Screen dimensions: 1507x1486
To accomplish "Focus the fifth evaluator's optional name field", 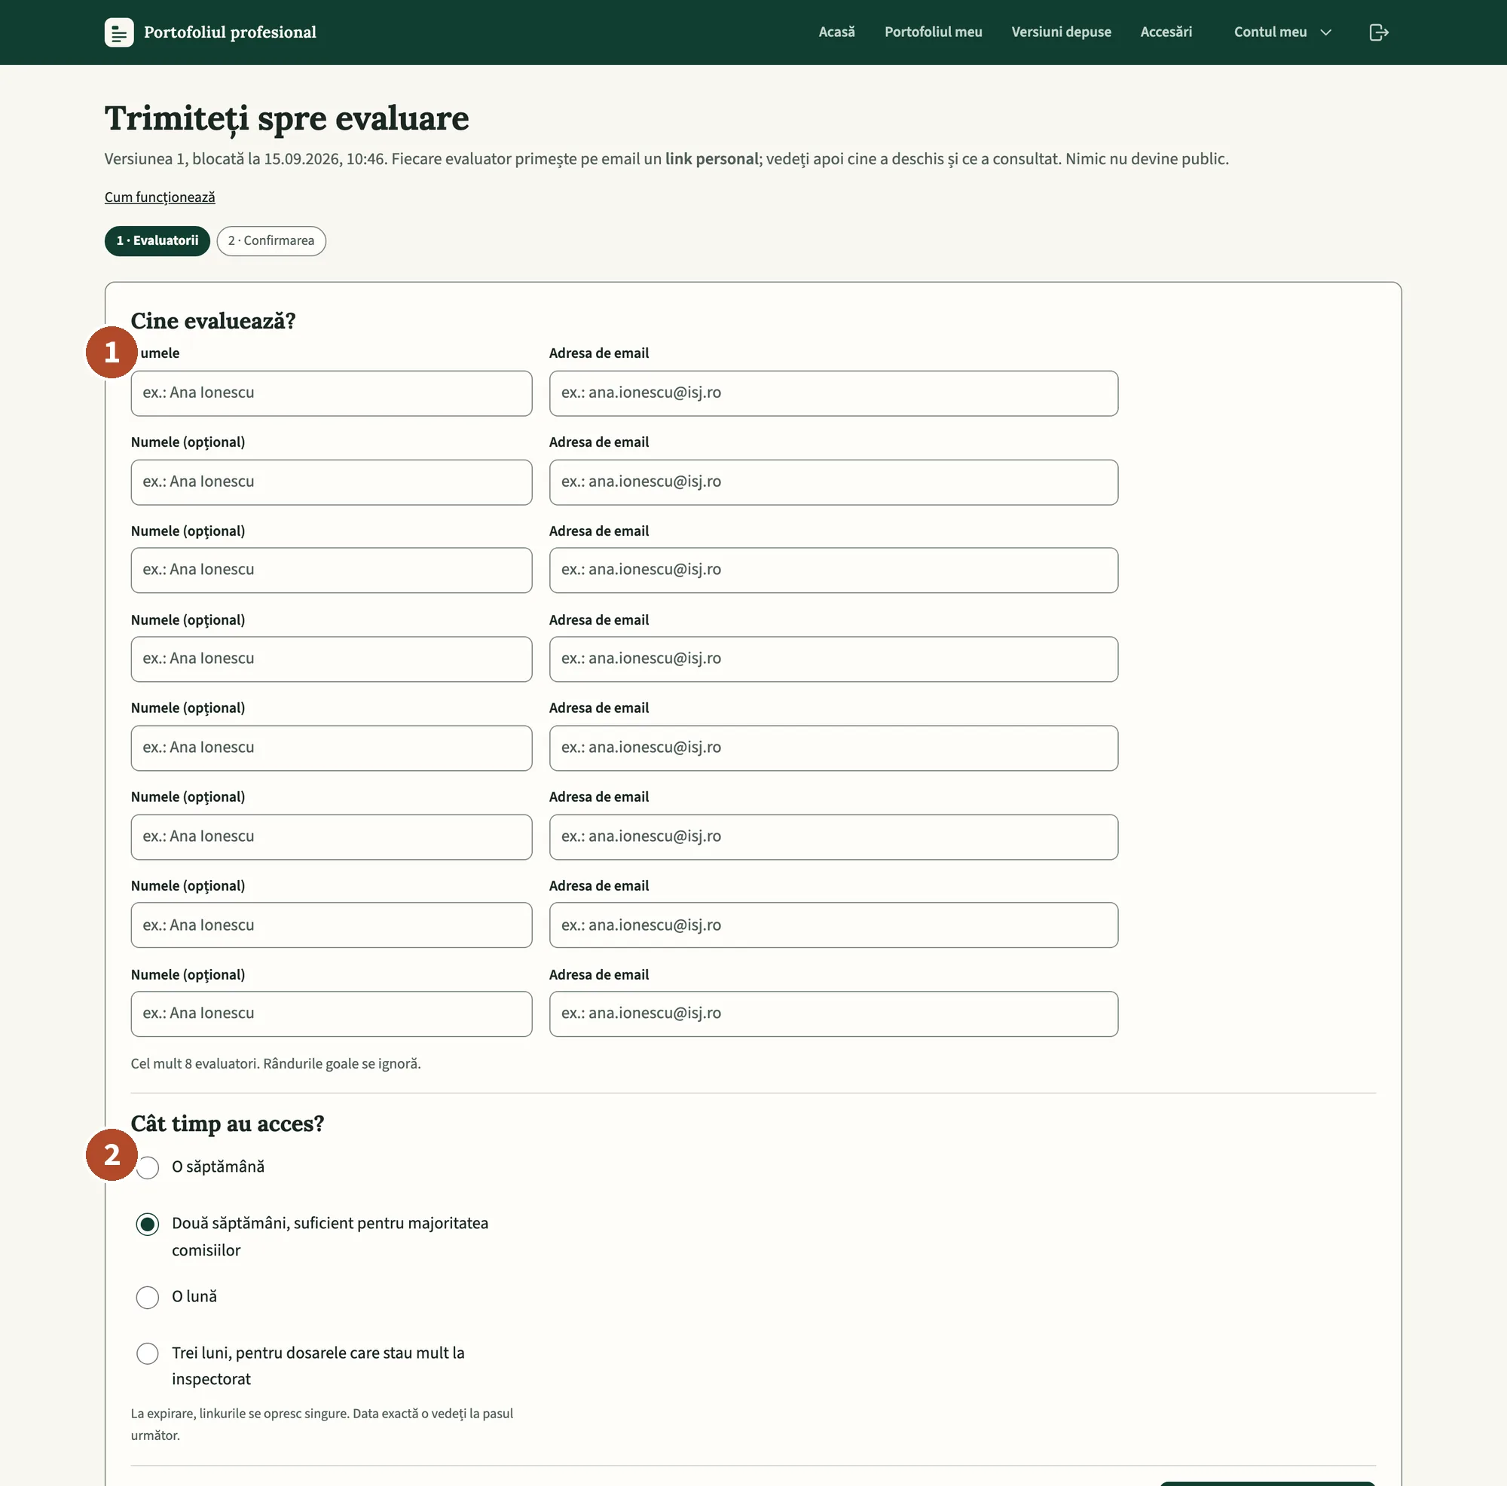I will [x=332, y=748].
